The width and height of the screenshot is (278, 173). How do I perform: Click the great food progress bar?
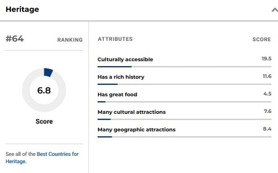pos(185,102)
